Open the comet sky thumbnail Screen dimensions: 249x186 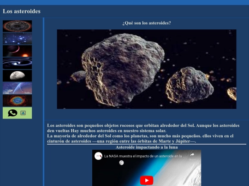click(18, 88)
